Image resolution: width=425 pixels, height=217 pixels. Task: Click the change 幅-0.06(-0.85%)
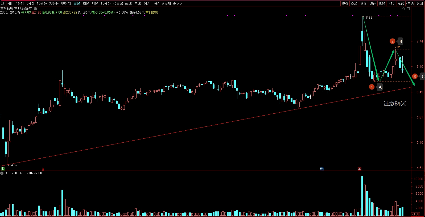pos(103,12)
